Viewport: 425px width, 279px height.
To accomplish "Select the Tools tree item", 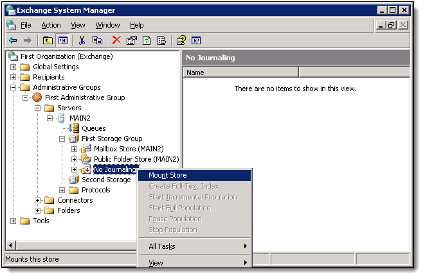I will coord(41,221).
